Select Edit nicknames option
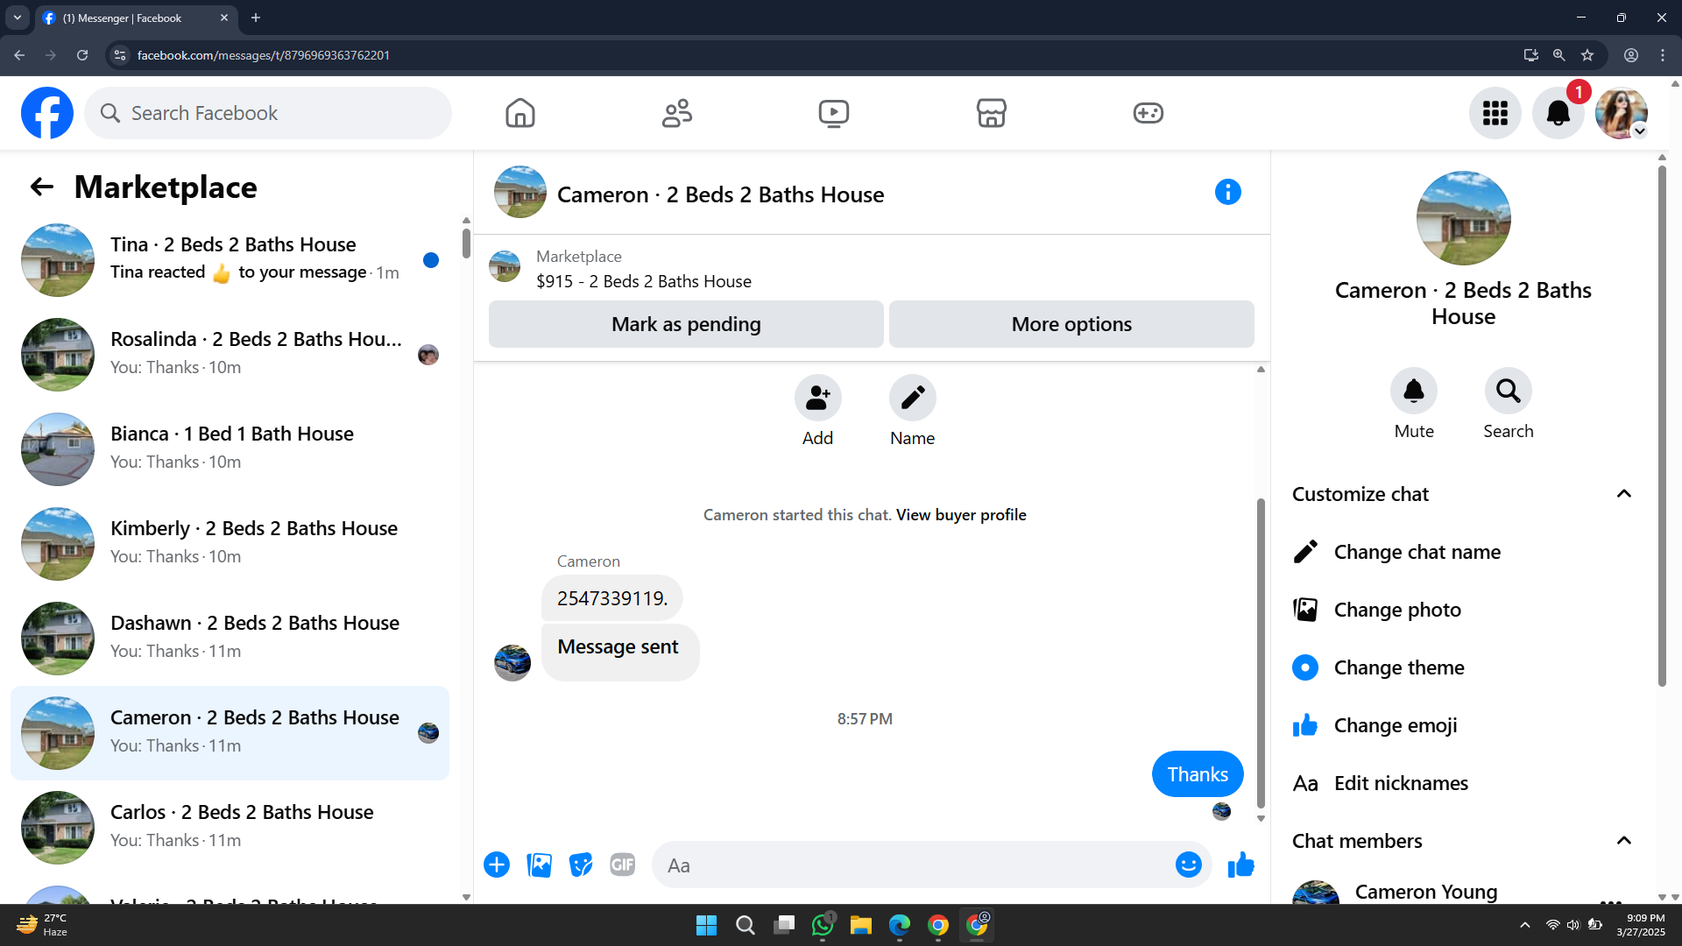This screenshot has height=946, width=1682. (x=1465, y=783)
